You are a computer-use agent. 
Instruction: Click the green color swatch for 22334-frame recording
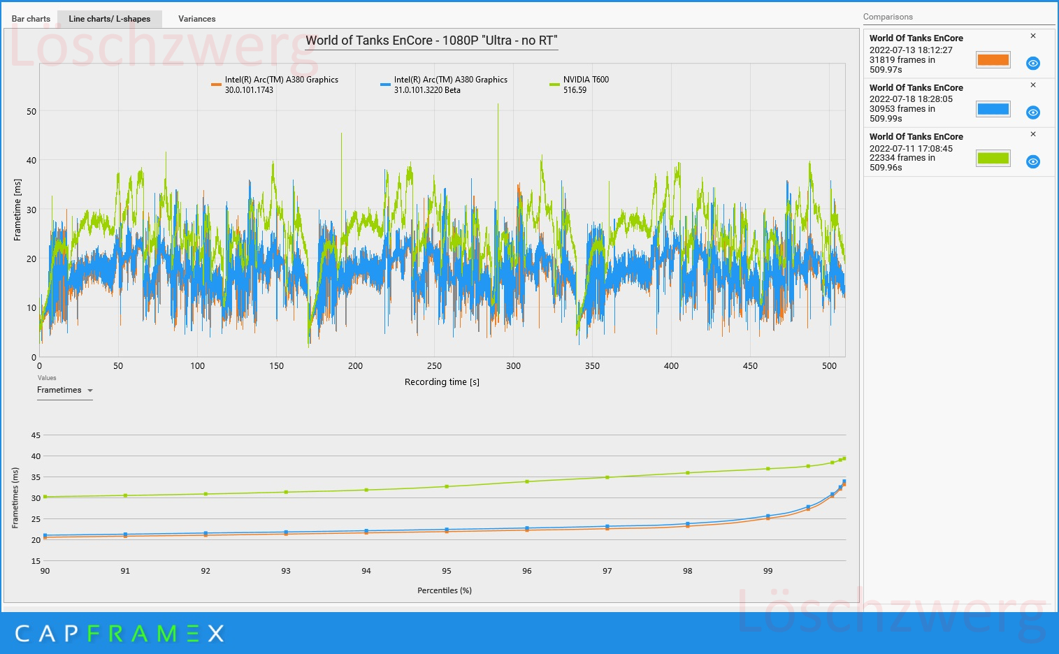(x=993, y=158)
